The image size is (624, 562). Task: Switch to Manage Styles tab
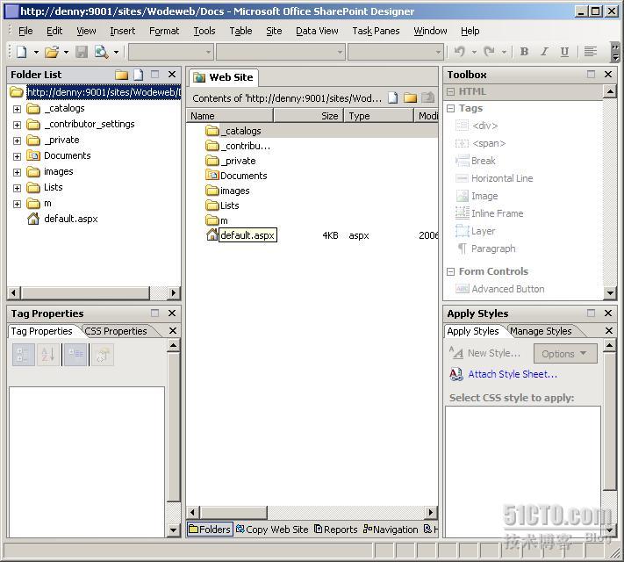(x=541, y=331)
